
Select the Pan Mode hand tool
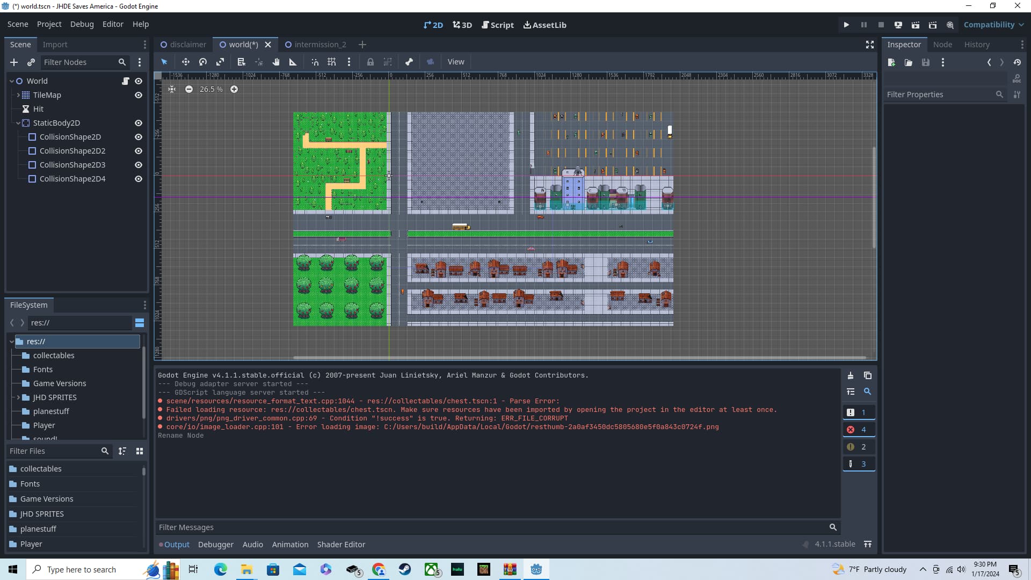[276, 62]
